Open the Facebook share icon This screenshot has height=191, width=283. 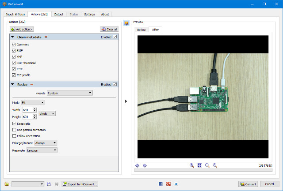pyautogui.click(x=161, y=184)
